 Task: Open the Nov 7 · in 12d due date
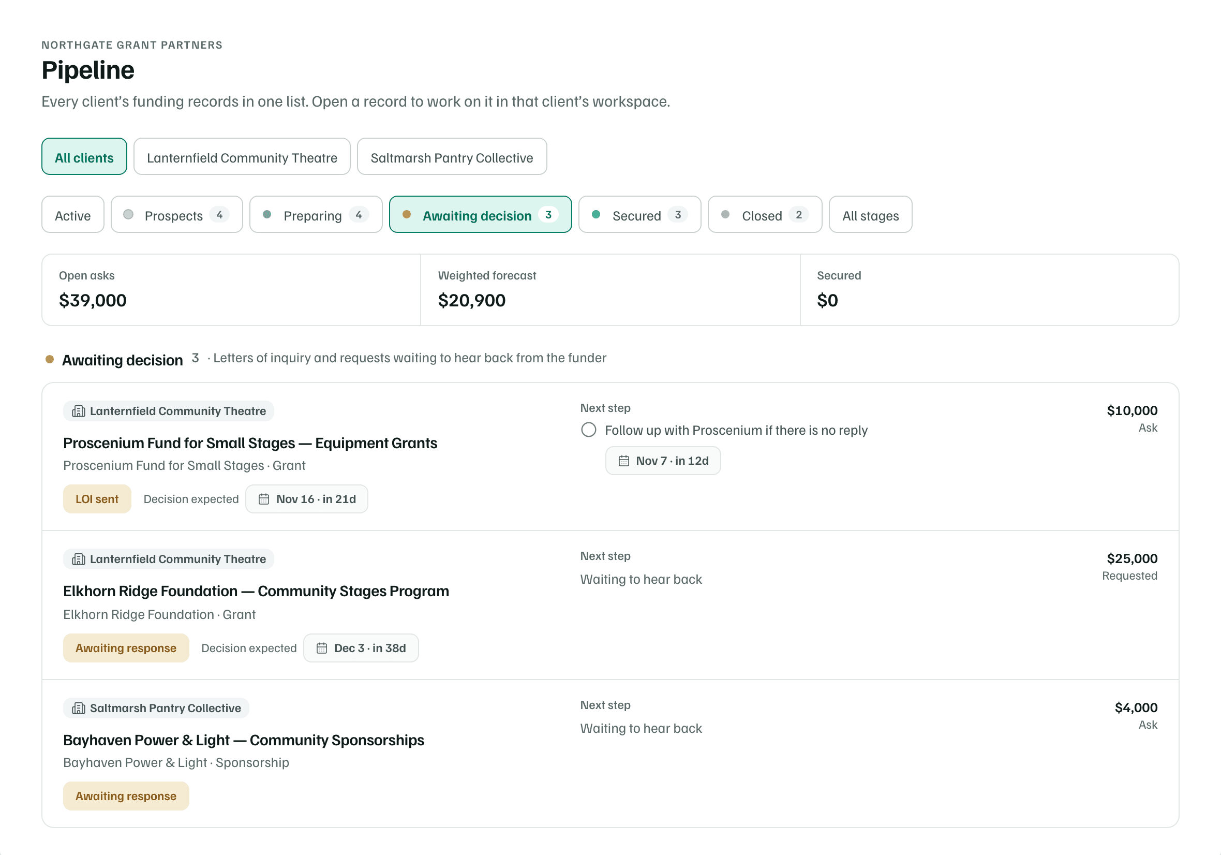click(663, 461)
